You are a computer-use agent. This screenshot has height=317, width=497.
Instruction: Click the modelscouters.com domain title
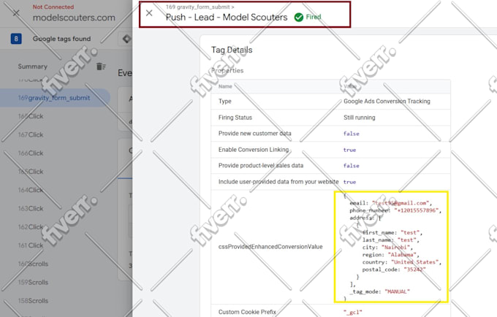pos(74,18)
